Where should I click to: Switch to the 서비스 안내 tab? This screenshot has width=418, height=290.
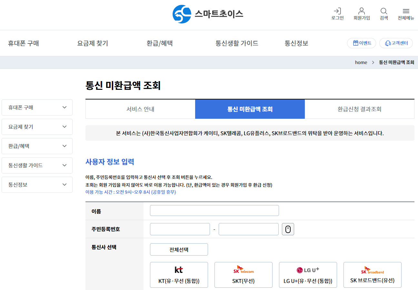pos(140,109)
